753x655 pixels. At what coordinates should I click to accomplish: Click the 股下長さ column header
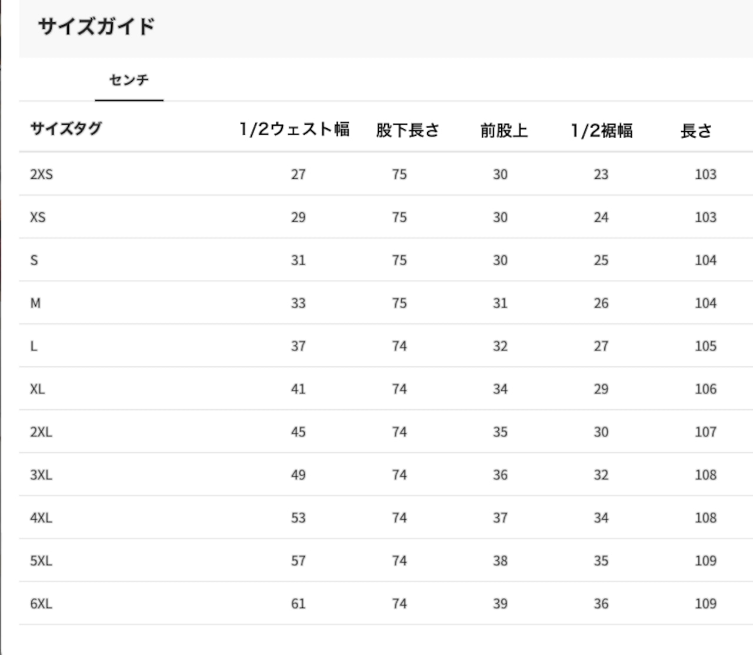(408, 130)
